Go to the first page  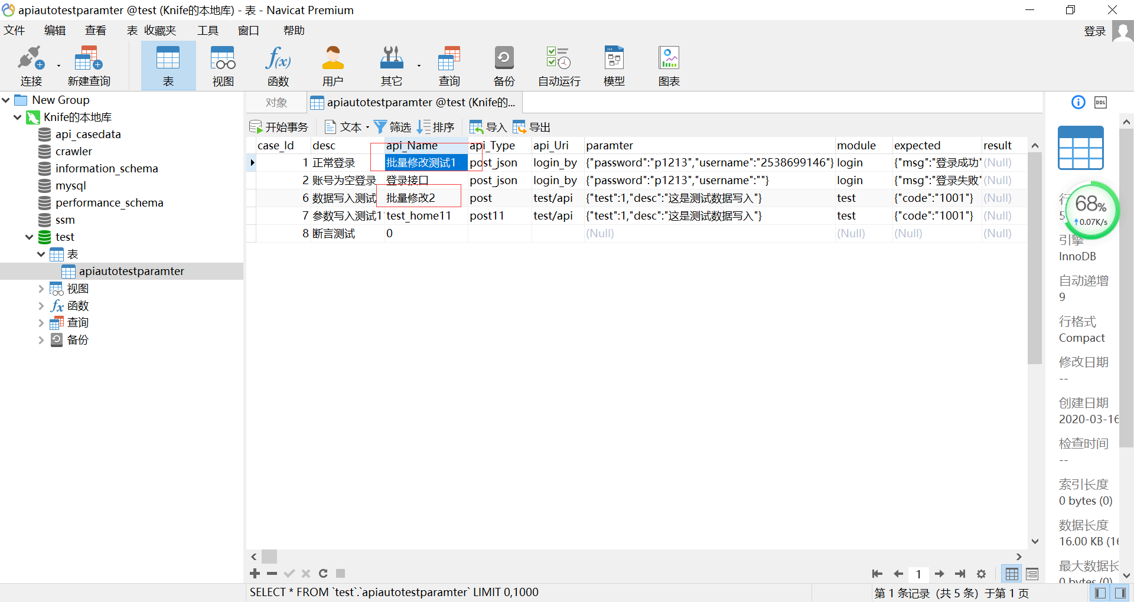(877, 574)
